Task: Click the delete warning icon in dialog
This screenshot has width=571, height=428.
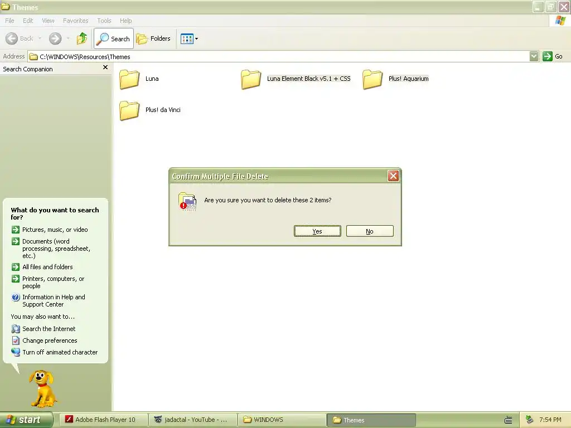Action: coord(187,202)
